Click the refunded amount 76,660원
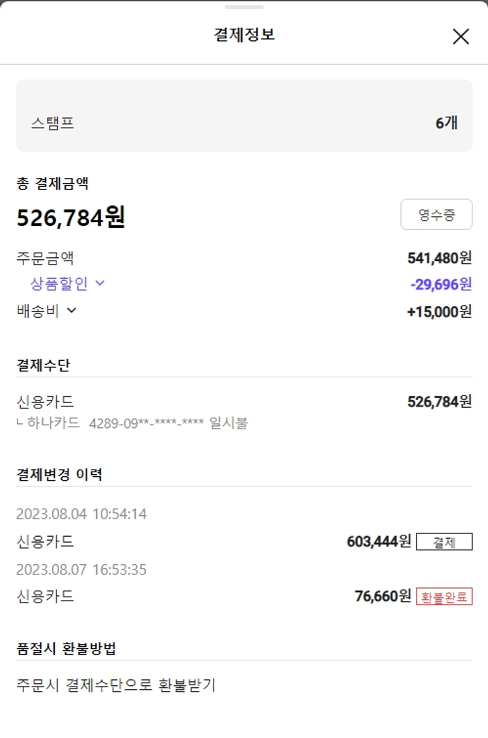Screen dimensions: 488x738 click(x=383, y=596)
